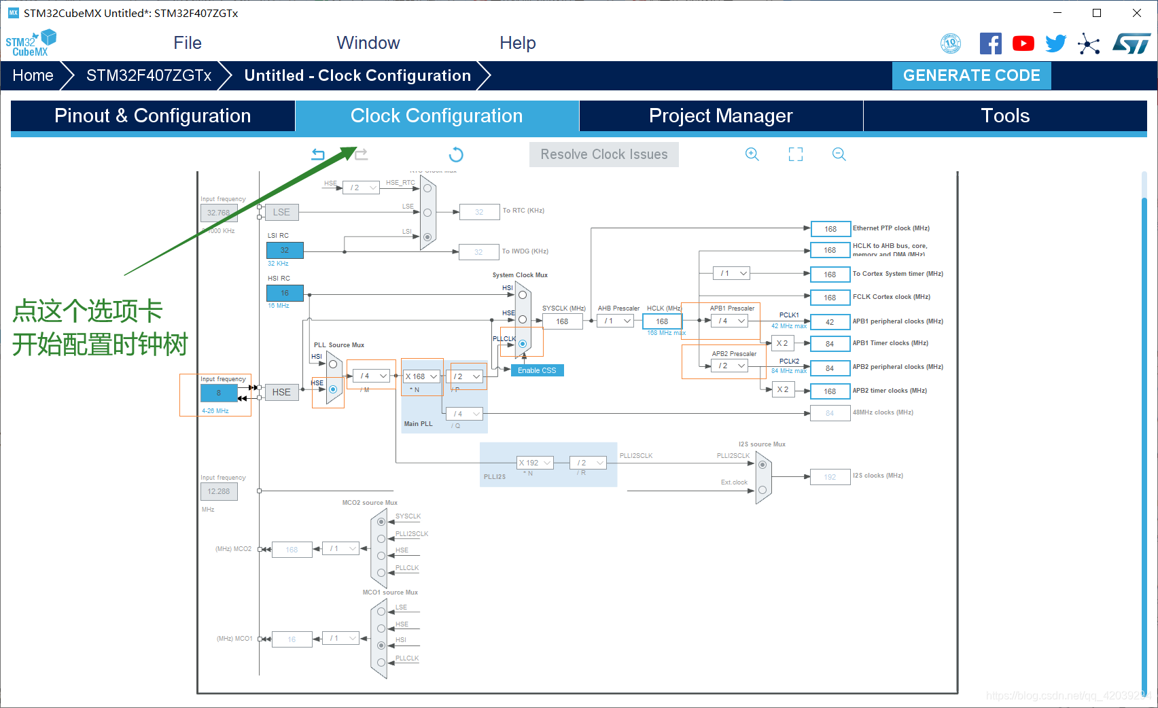This screenshot has height=708, width=1158.
Task: Open the Twitter icon link
Action: pyautogui.click(x=1056, y=43)
